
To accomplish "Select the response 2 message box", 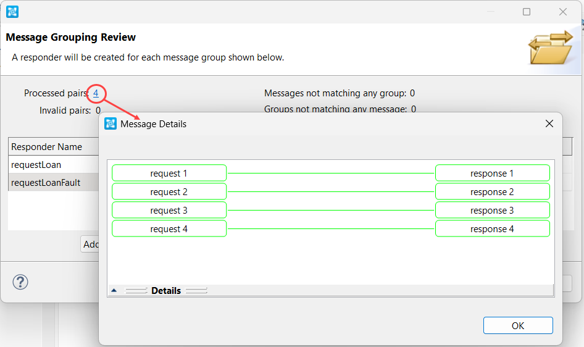I will coord(493,192).
